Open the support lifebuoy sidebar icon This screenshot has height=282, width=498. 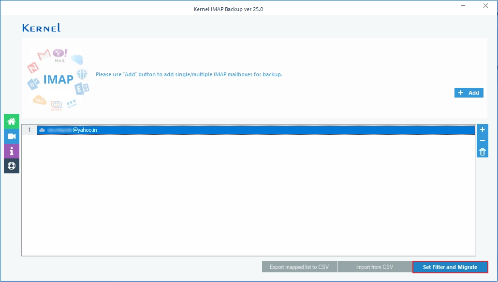(12, 166)
